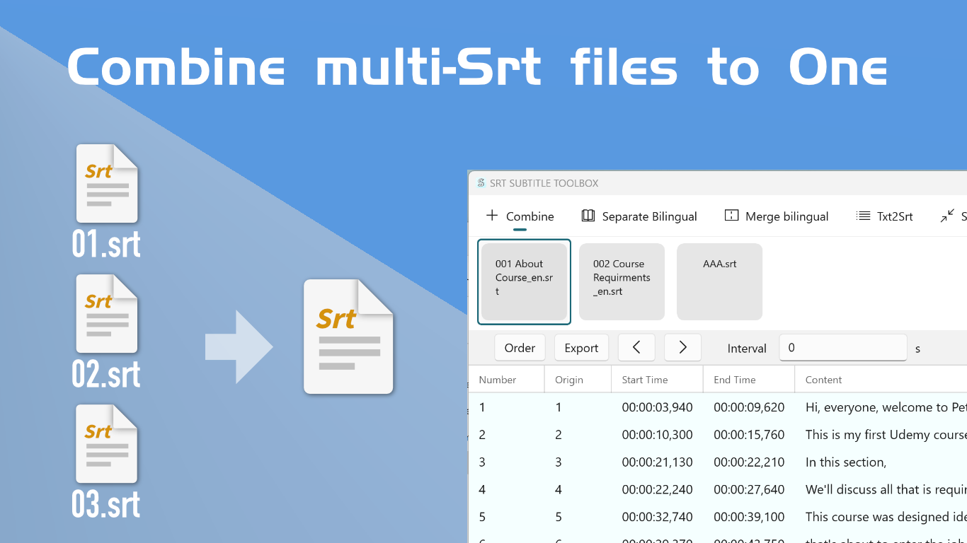
Task: Click the Export button
Action: pyautogui.click(x=581, y=348)
